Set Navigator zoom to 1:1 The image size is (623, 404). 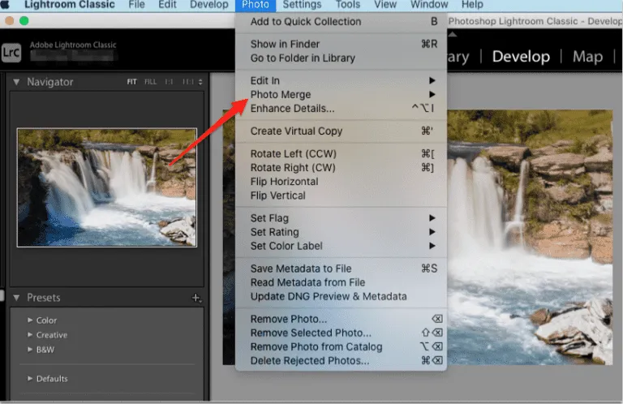tap(169, 82)
